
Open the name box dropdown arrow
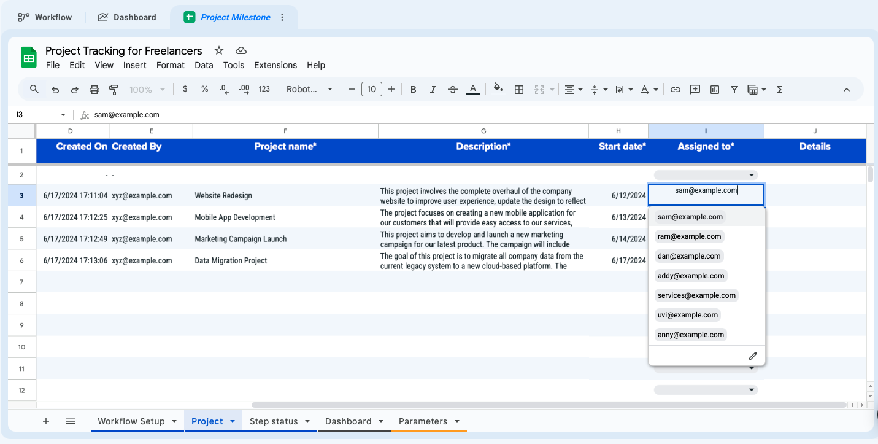point(63,115)
